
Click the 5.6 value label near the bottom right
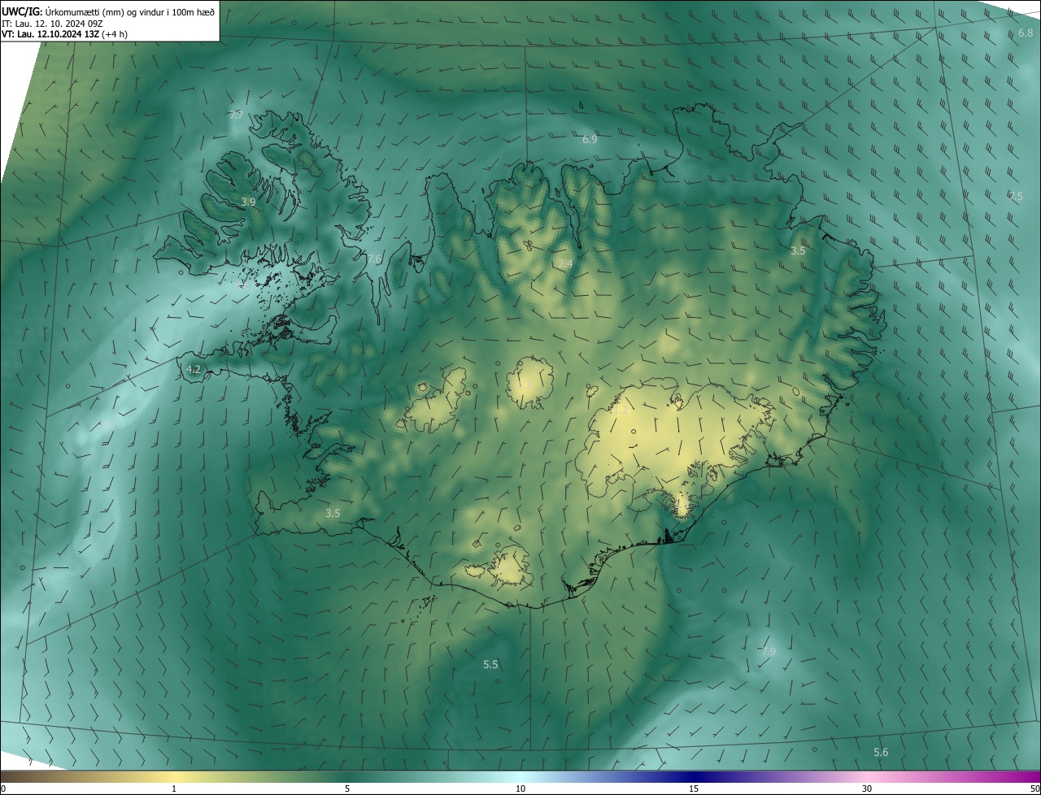[881, 752]
